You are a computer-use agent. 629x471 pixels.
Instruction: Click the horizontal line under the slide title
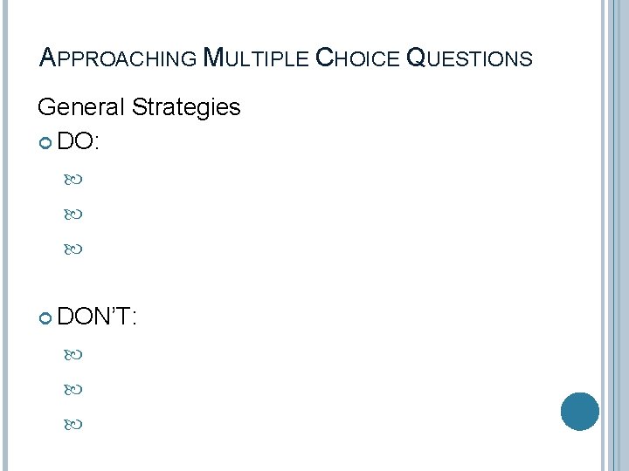click(x=314, y=87)
